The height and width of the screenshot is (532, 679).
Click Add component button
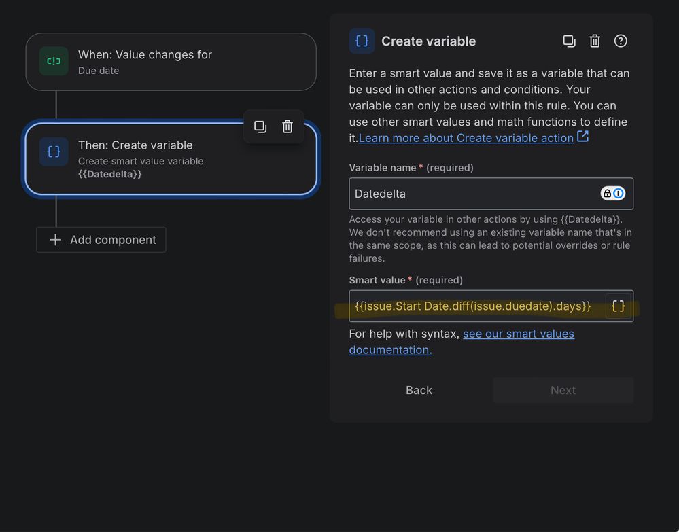click(101, 240)
